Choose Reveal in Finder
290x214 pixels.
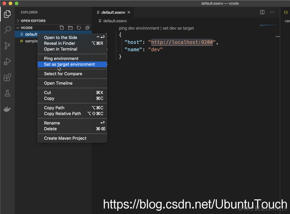[72, 43]
